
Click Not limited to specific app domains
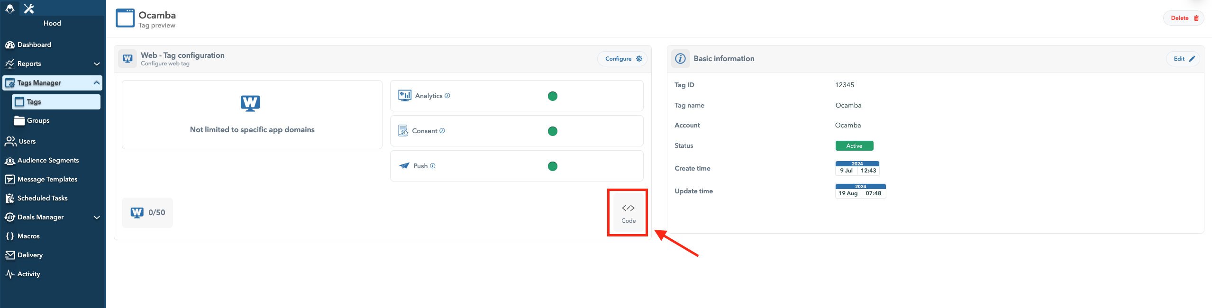tap(252, 129)
